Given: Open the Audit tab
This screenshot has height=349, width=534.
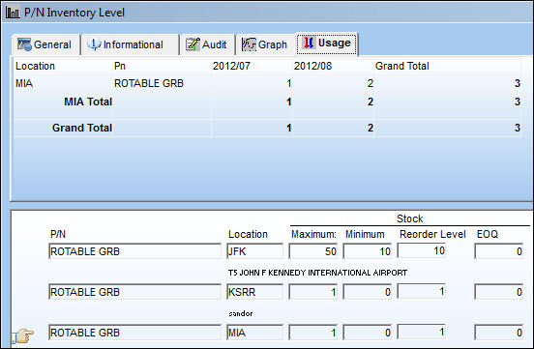Looking at the screenshot, I should pyautogui.click(x=207, y=44).
